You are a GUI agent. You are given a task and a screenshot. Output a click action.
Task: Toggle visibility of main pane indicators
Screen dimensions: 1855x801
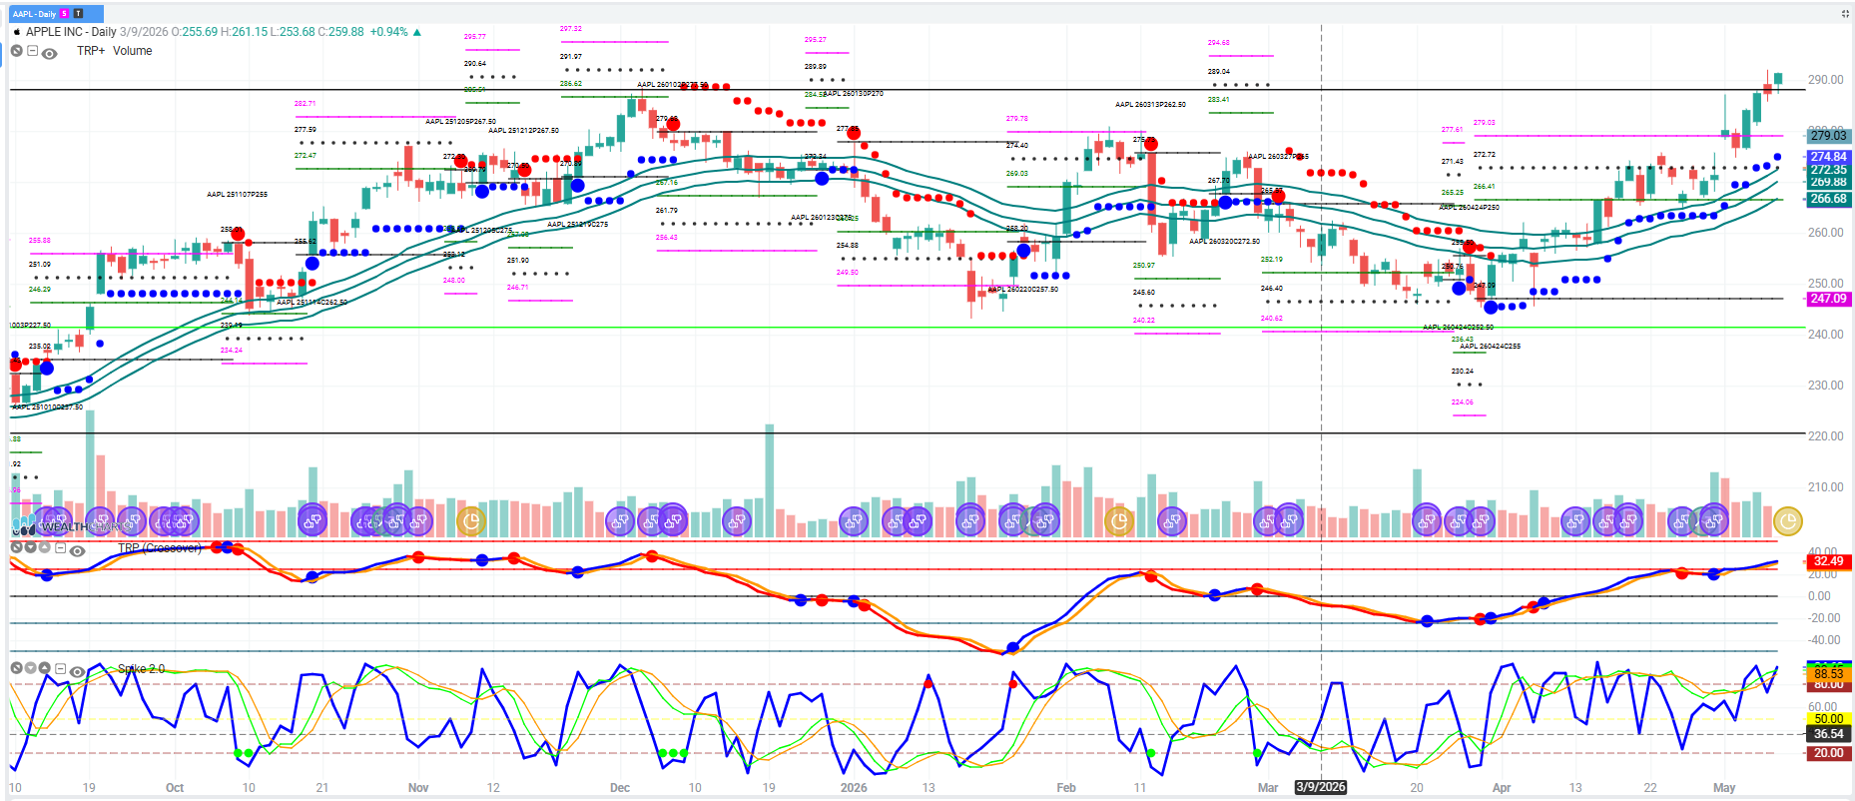pyautogui.click(x=49, y=53)
